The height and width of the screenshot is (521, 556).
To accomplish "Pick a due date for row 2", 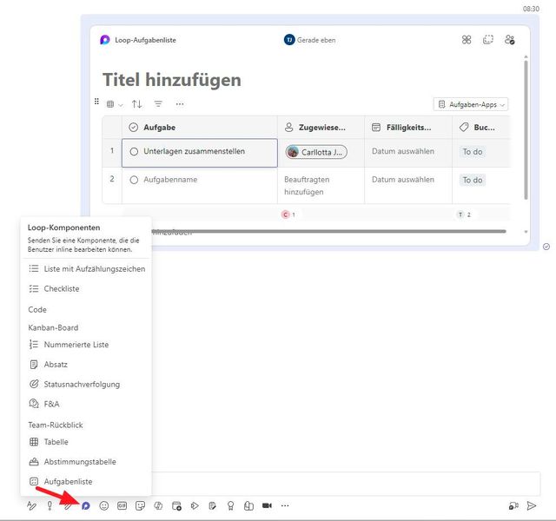I will pos(403,180).
